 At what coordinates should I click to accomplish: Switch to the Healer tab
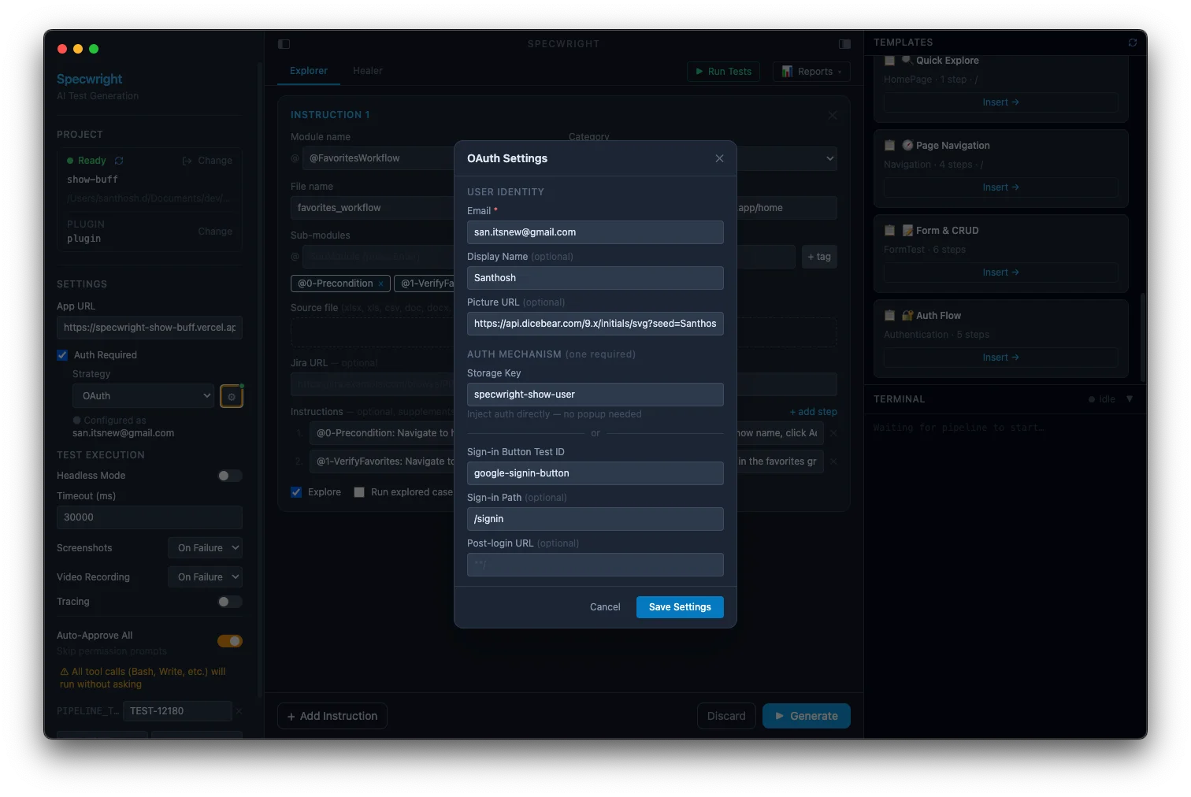[x=368, y=71]
